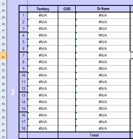Click the Total cell at the bottom
Image resolution: width=133 pixels, height=139 pixels.
(94, 135)
